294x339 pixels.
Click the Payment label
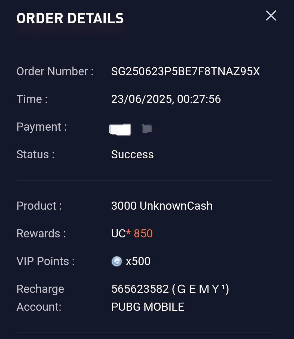[42, 127]
